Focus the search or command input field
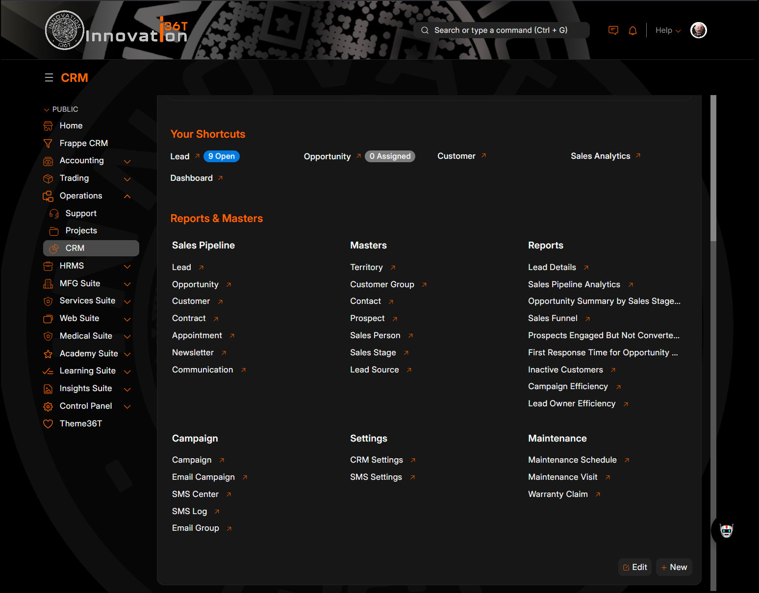 click(501, 30)
